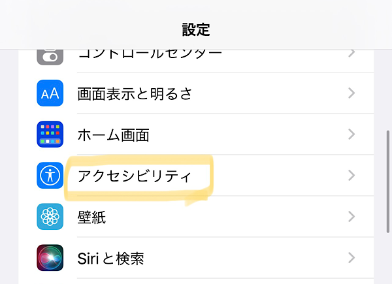Screen dimensions: 392x284
Task: Expand ホーム画面 using its chevron
Action: [x=351, y=134]
